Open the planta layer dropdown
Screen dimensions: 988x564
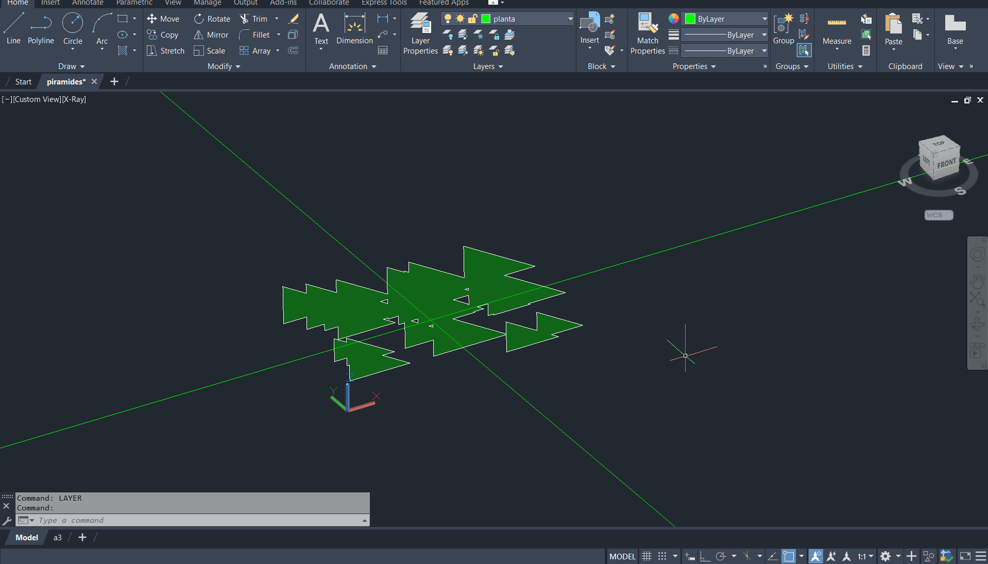click(x=570, y=19)
